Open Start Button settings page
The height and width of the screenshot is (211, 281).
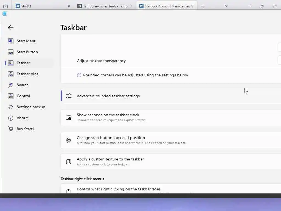click(x=29, y=52)
